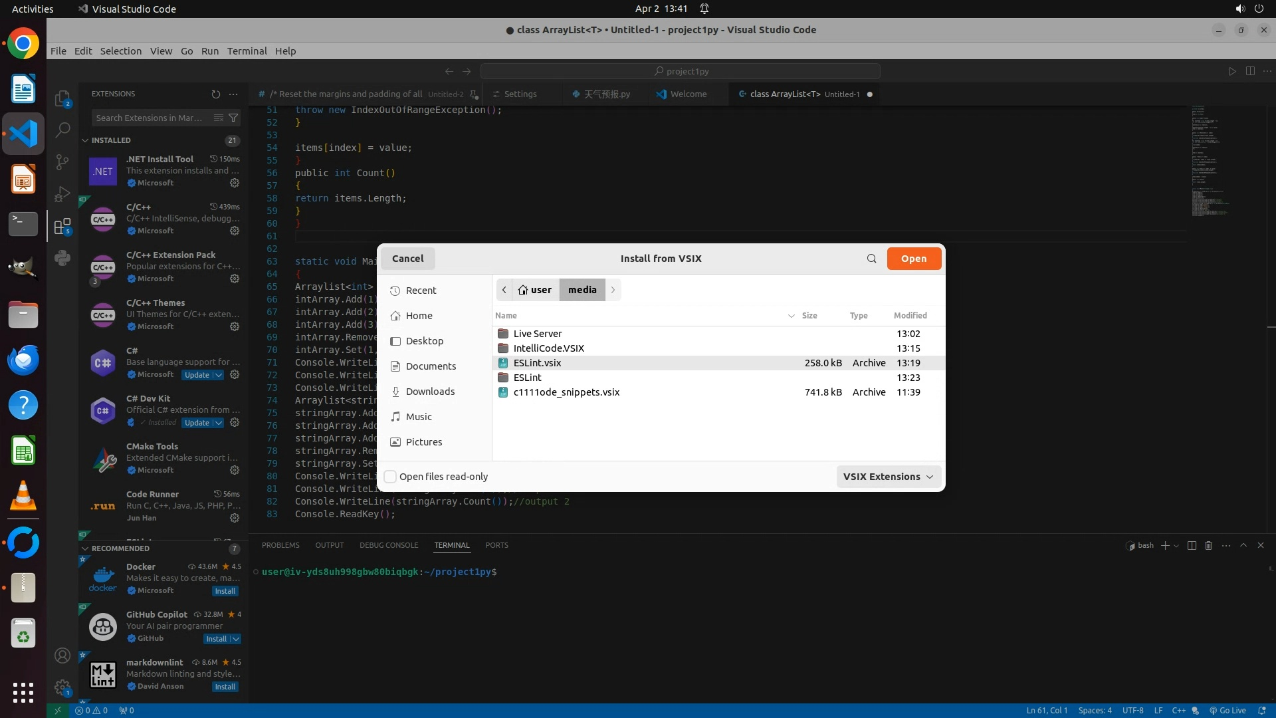Open GitHub Copilot install dropdown arrow

[236, 639]
